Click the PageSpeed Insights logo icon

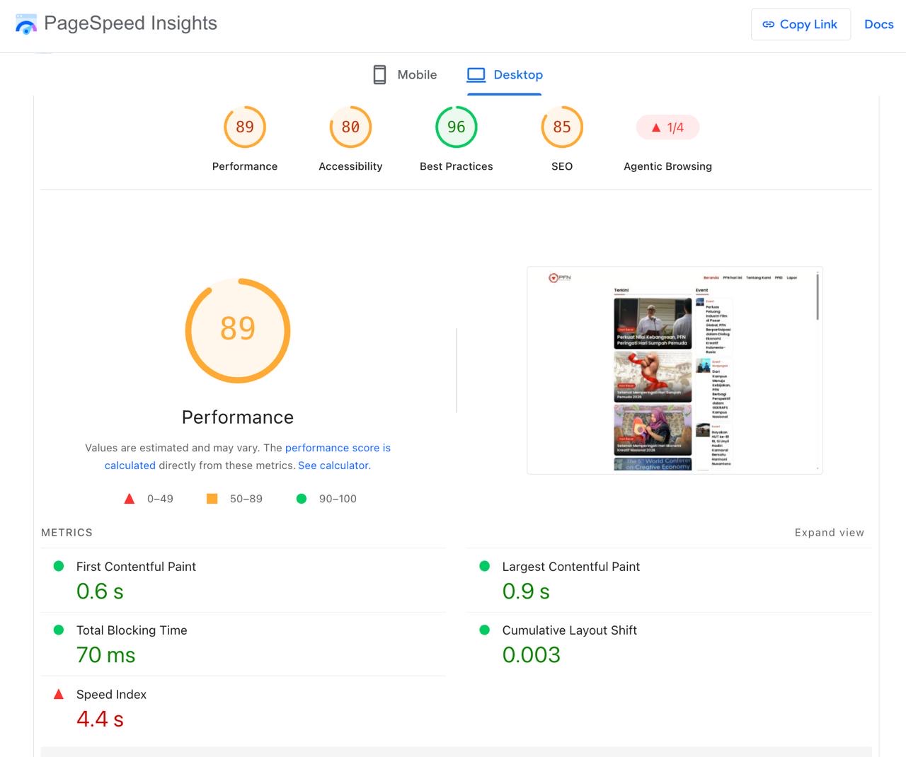tap(25, 24)
